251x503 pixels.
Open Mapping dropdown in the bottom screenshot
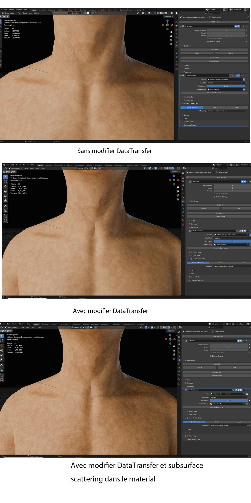[x=229, y=425]
